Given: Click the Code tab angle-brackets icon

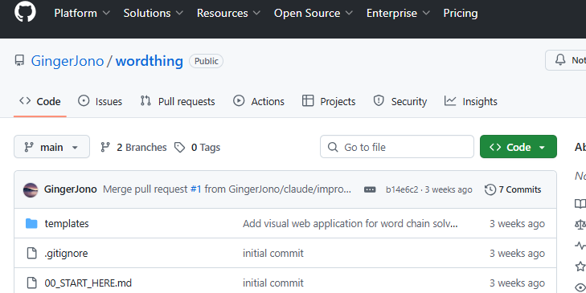Looking at the screenshot, I should pos(25,101).
